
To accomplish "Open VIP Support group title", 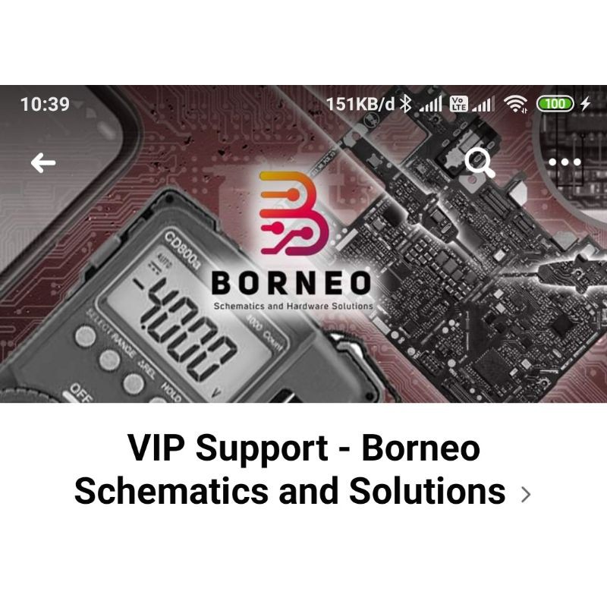I will [304, 448].
